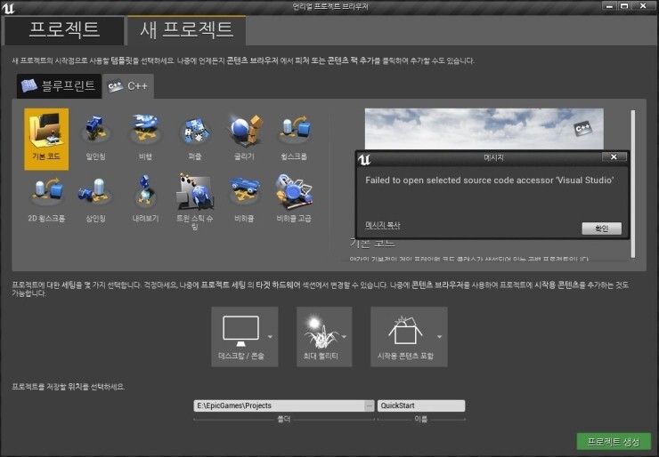
Task: Click 확인 in the message dialog
Action: tap(601, 228)
